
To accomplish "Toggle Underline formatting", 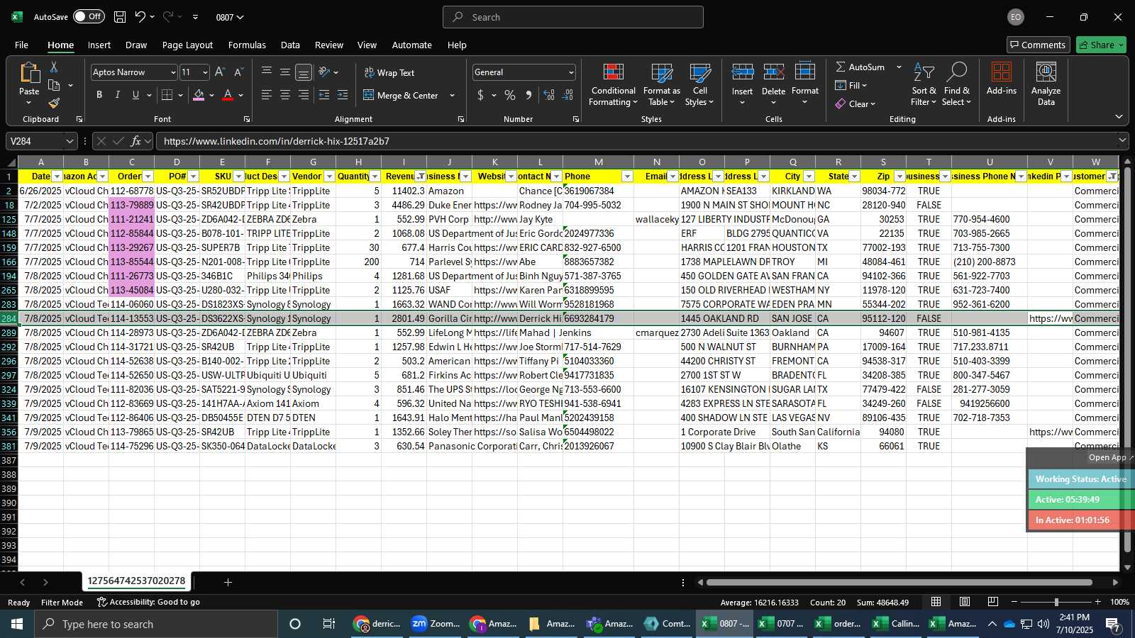I will tap(135, 95).
